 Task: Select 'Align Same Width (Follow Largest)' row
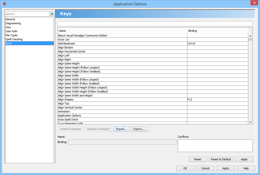click(153, 79)
